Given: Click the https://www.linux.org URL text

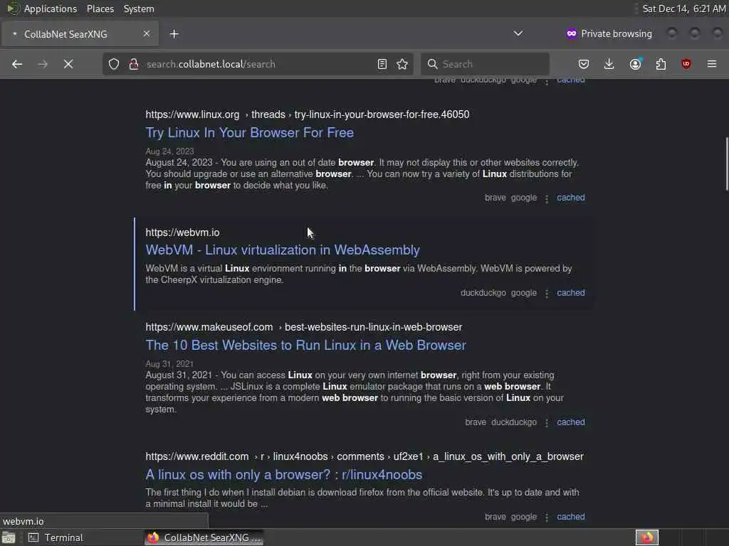Looking at the screenshot, I should pyautogui.click(x=192, y=114).
